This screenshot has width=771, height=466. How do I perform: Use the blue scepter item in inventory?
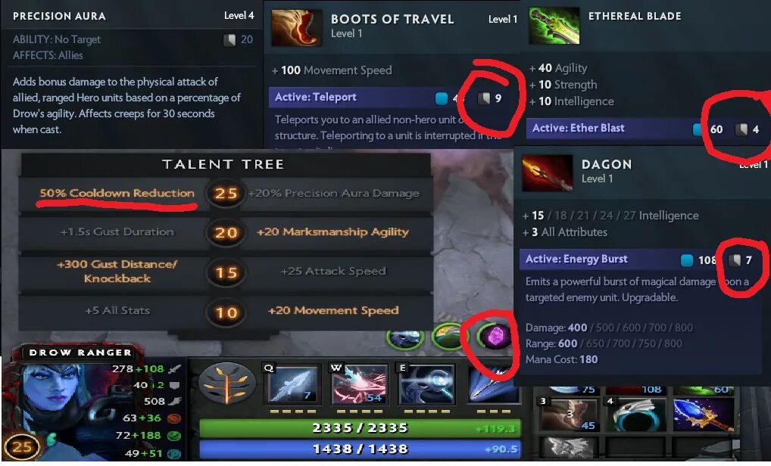704,414
